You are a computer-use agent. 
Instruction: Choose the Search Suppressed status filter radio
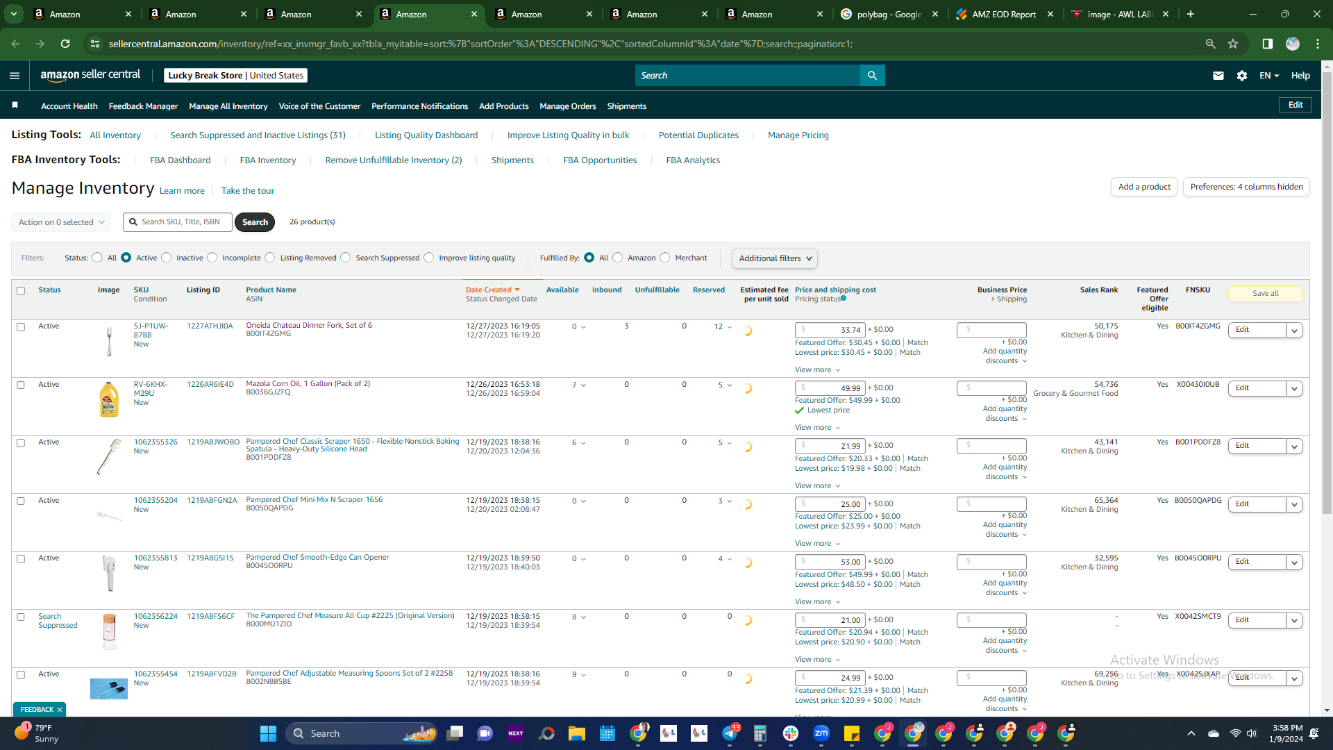coord(346,258)
